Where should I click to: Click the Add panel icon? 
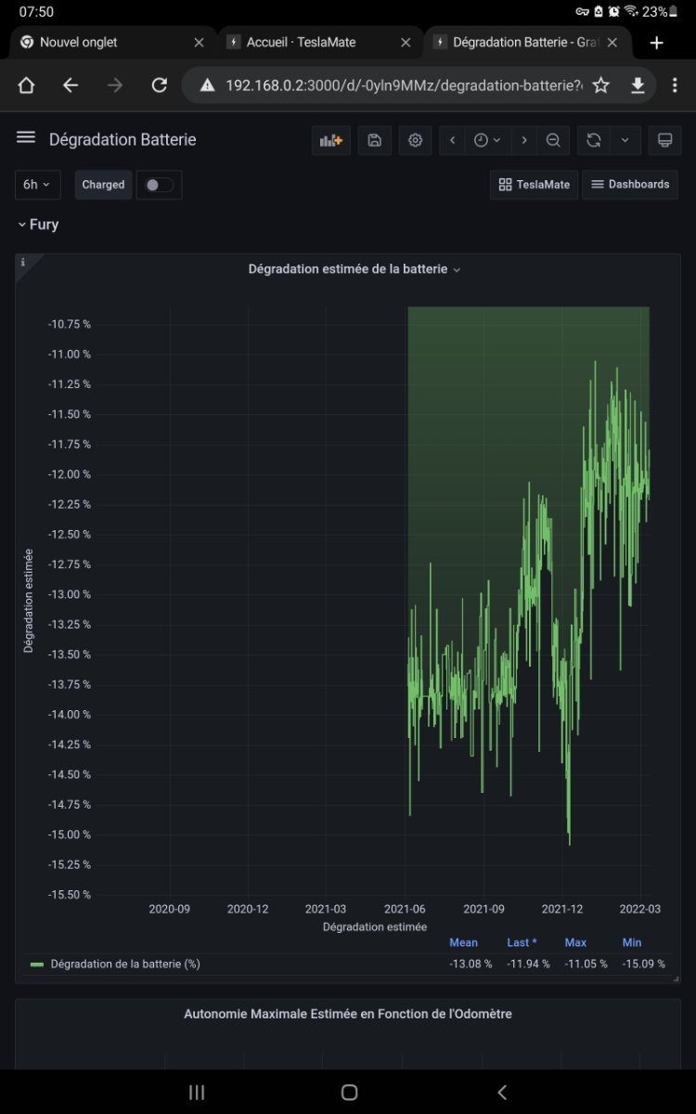tap(330, 140)
